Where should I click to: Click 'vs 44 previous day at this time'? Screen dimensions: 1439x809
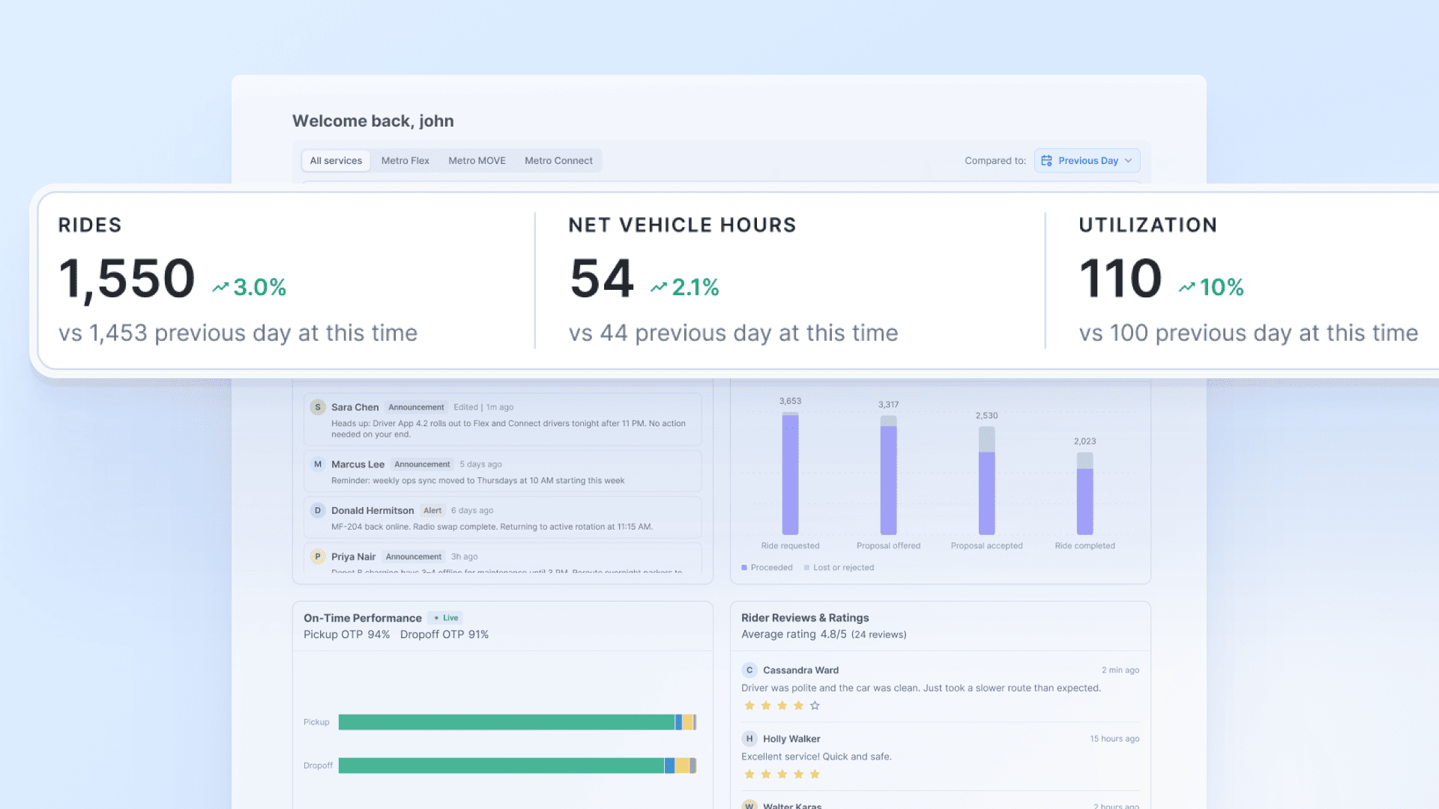(x=733, y=333)
